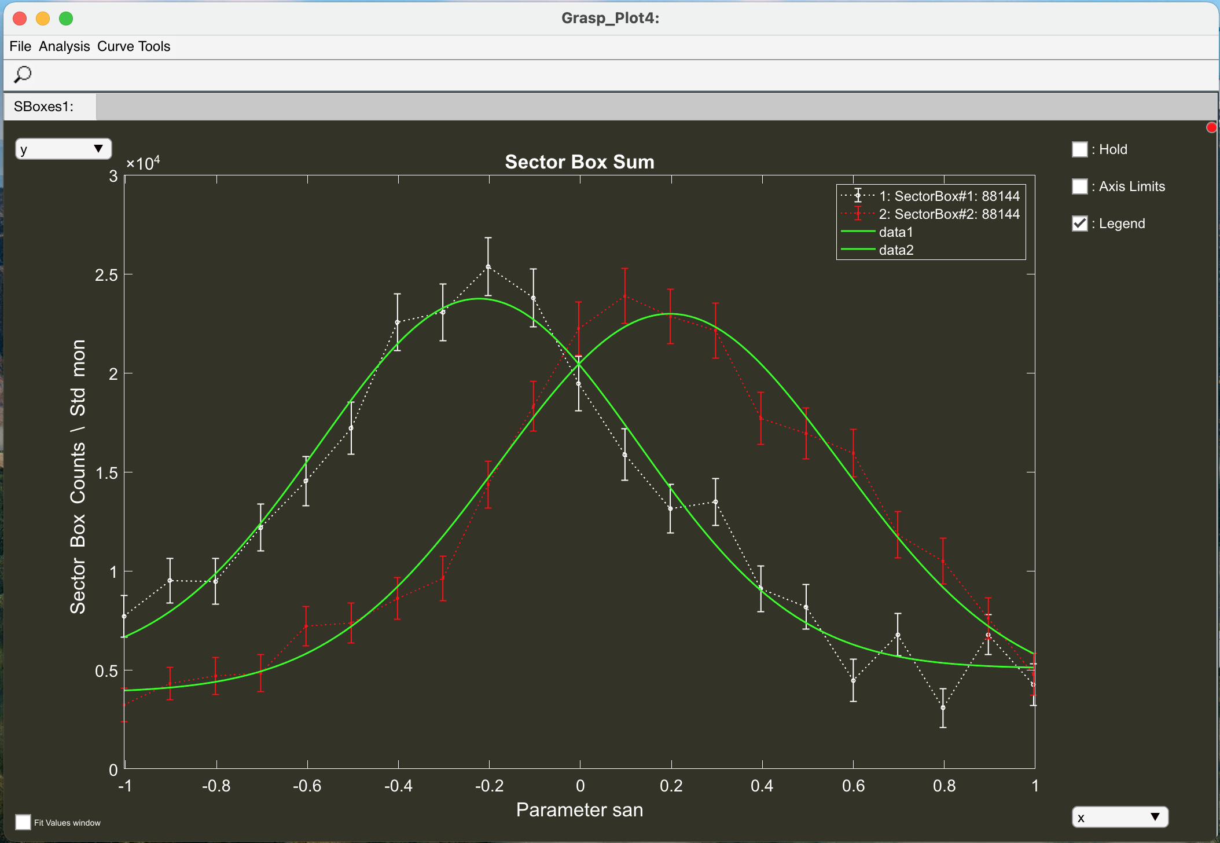Viewport: 1220px width, 843px height.
Task: Open the x axis scale dropdown
Action: (x=1119, y=817)
